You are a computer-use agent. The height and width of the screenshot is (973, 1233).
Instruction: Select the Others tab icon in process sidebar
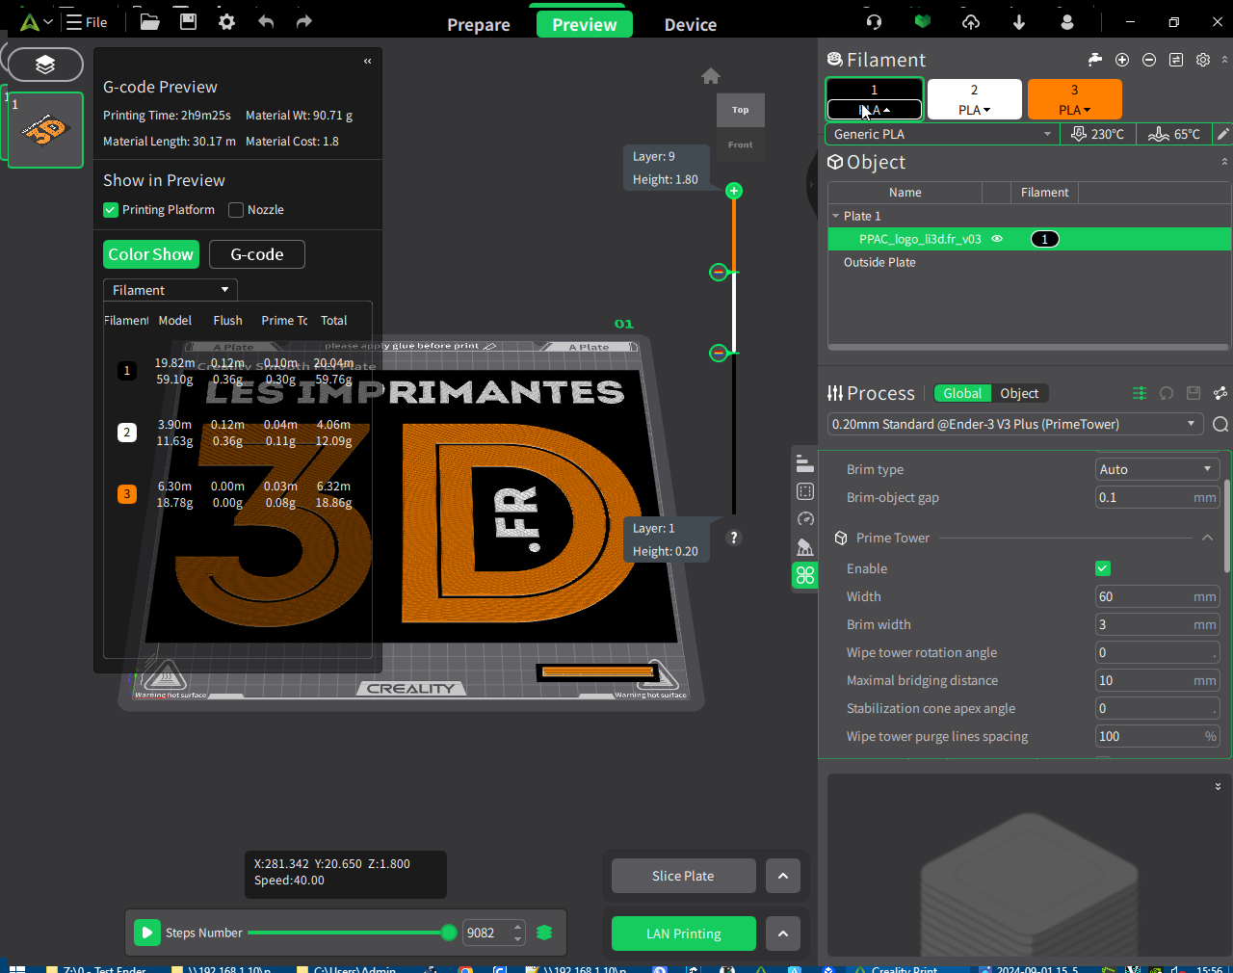tap(805, 575)
